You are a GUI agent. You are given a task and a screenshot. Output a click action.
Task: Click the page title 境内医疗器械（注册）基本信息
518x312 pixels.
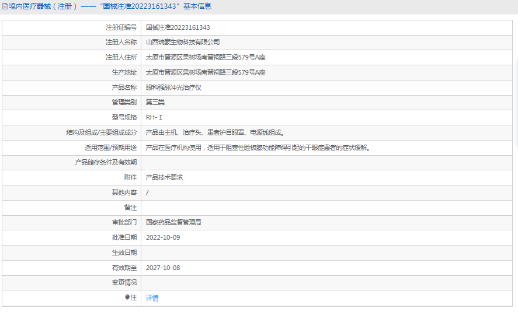tap(110, 6)
